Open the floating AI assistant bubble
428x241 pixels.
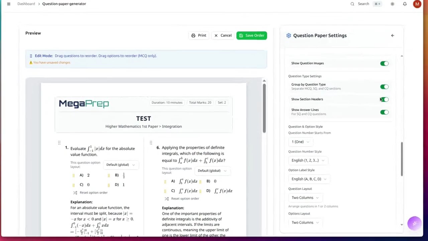pos(414,223)
